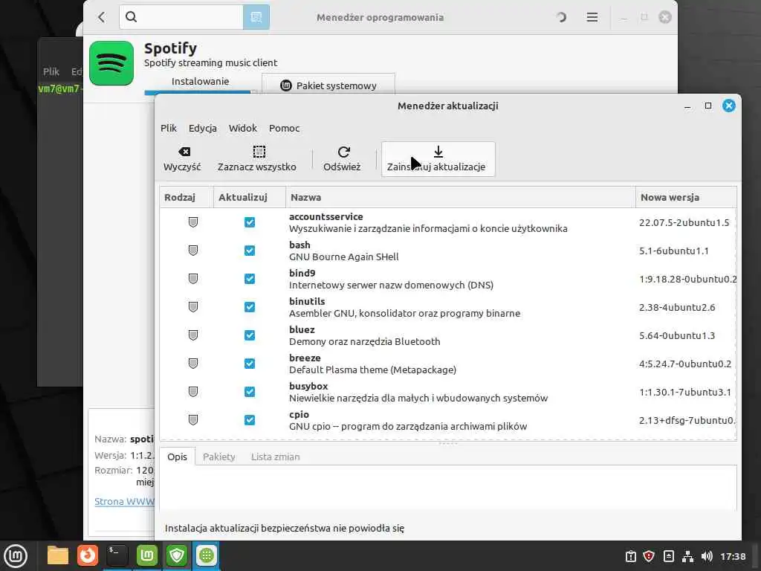Uncheck bash update checkbox
The width and height of the screenshot is (761, 571).
(250, 251)
